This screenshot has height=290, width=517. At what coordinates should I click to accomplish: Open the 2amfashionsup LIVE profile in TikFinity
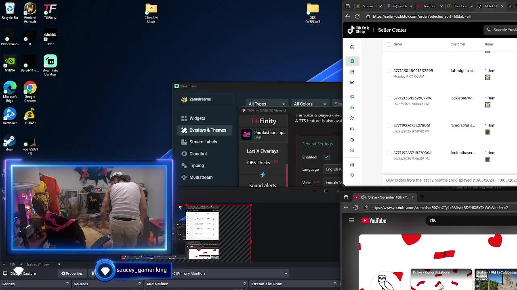click(264, 135)
